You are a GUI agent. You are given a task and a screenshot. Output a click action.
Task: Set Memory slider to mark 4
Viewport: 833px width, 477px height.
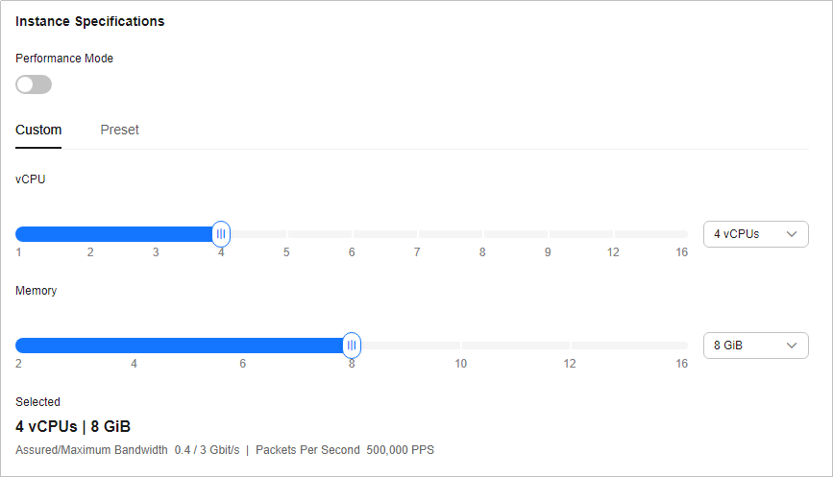click(134, 345)
